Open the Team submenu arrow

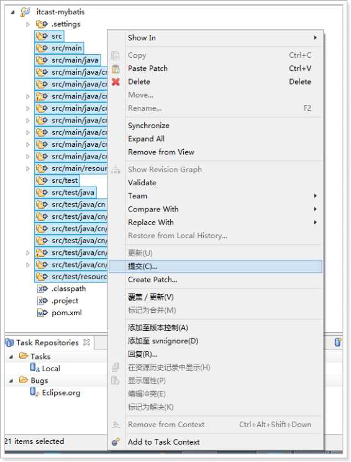tap(315, 196)
